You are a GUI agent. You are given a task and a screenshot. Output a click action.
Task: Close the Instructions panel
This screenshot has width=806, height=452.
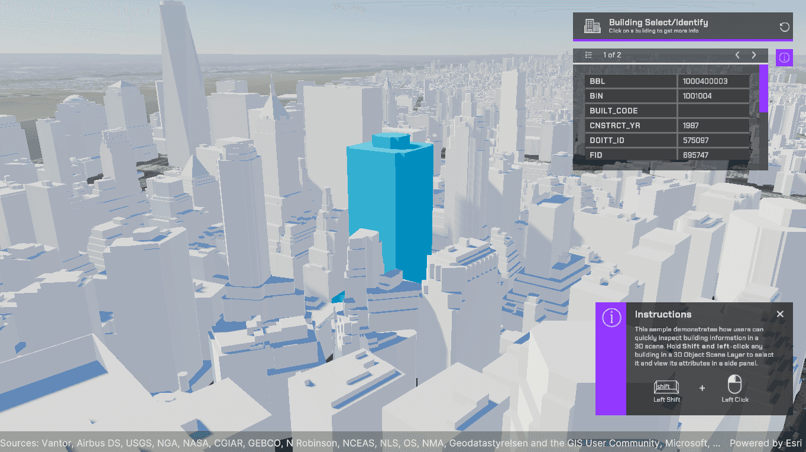(780, 314)
